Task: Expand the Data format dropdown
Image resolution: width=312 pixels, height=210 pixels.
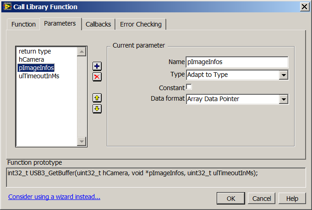Action: tap(283, 99)
